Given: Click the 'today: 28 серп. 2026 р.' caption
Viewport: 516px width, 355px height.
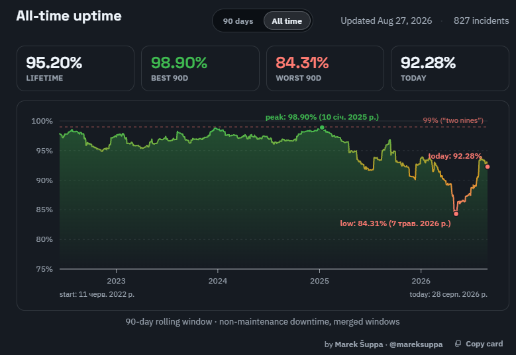Looking at the screenshot, I should click(448, 294).
